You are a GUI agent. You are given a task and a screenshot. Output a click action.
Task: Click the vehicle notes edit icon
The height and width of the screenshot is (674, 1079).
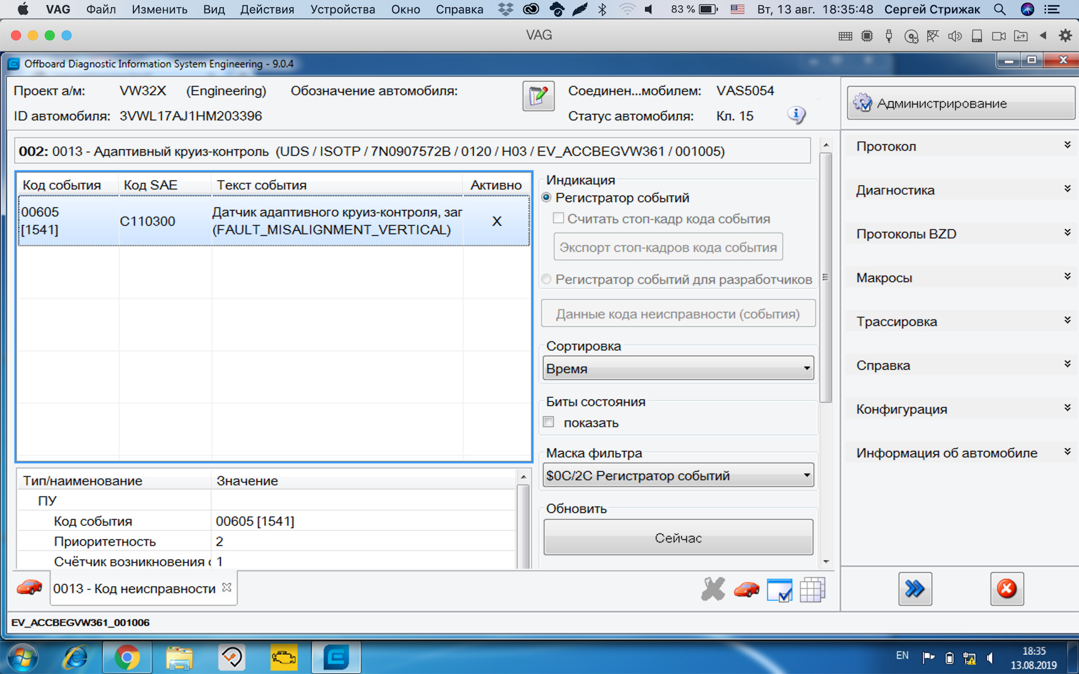[x=538, y=96]
